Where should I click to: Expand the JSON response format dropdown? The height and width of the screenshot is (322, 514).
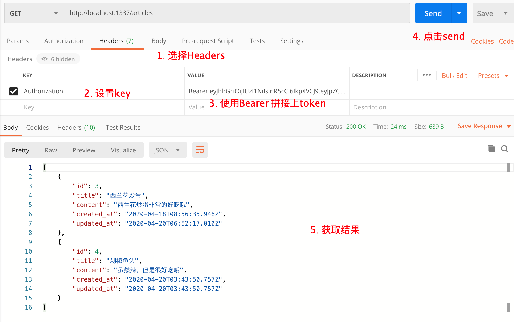click(178, 150)
